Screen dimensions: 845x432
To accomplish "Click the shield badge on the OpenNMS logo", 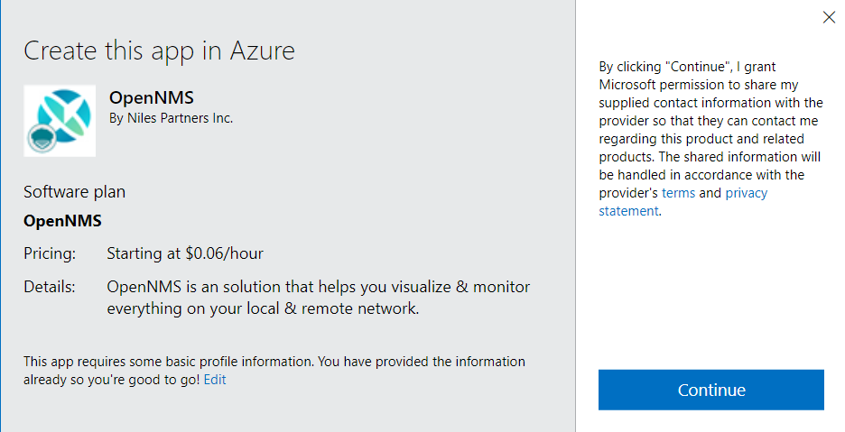I will pos(41,139).
